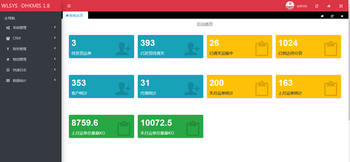Click the clipboard icon on the 已清关运输中 card
Image resolution: width=350 pixels, height=162 pixels.
[x=262, y=48]
